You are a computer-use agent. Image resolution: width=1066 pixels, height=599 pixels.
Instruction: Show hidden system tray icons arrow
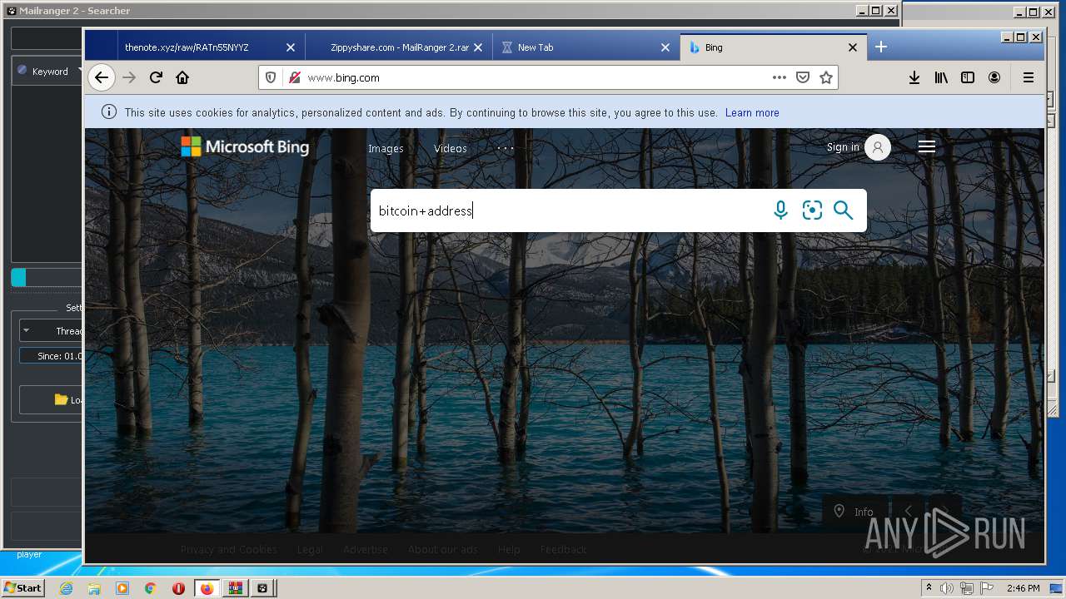point(929,588)
